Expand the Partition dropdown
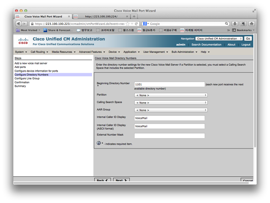The height and width of the screenshot is (203, 270). (171, 95)
